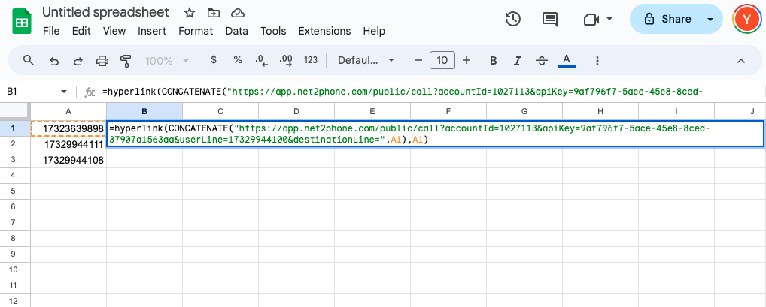The width and height of the screenshot is (766, 307).
Task: Select column D header
Action: [296, 111]
